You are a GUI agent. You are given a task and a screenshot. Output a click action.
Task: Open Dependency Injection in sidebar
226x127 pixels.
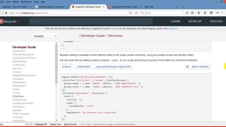point(24,75)
